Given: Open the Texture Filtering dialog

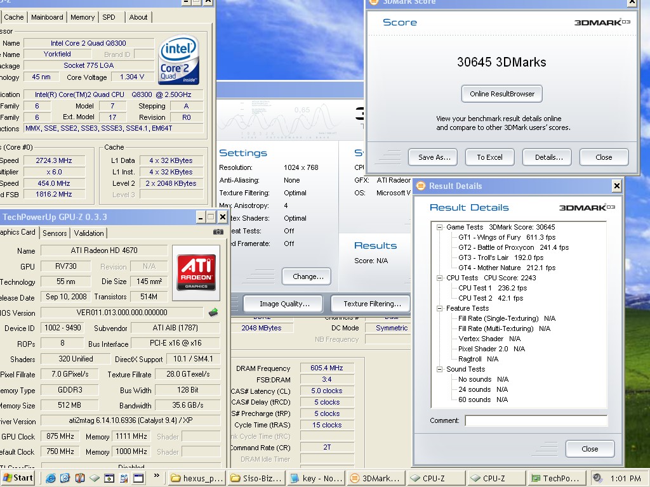Looking at the screenshot, I should pos(370,304).
